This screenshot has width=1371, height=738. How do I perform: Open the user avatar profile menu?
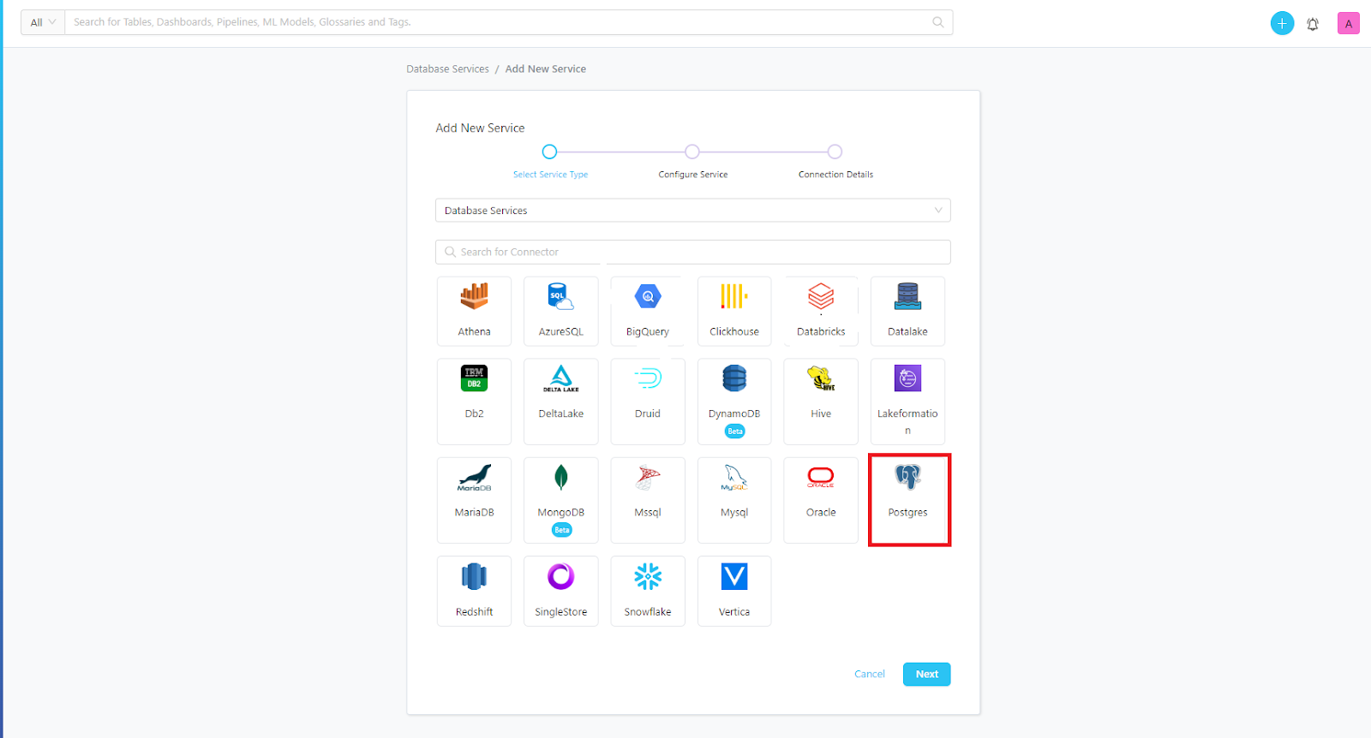coord(1348,24)
